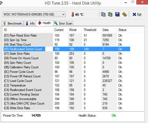Click the 45 °C temperature reading
The width and height of the screenshot is (148, 123).
coord(79,15)
